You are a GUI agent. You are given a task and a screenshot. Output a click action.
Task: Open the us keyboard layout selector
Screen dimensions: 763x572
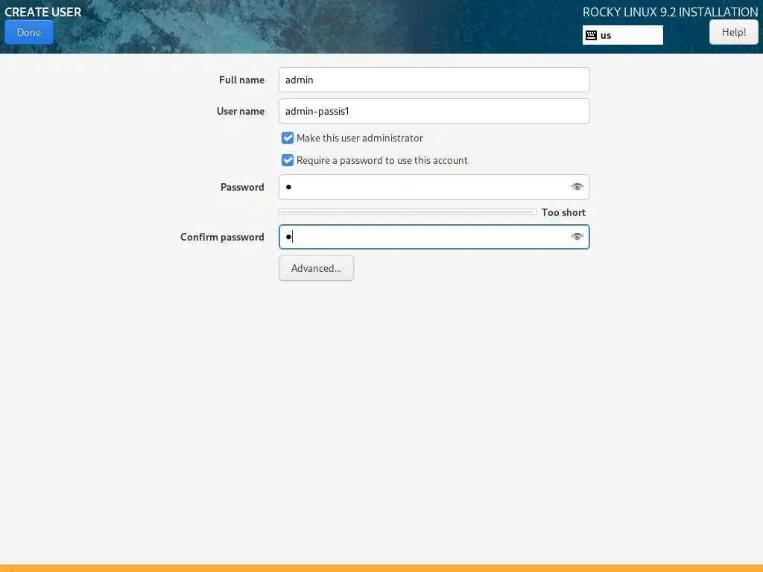click(x=622, y=35)
